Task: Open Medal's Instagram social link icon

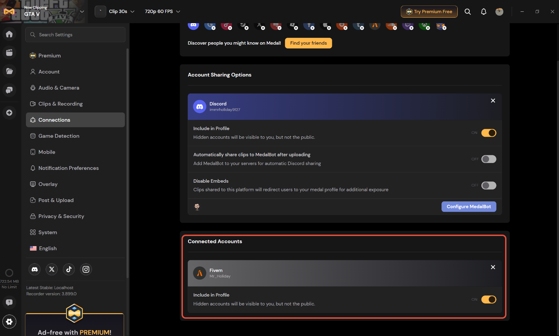Action: coord(86,269)
